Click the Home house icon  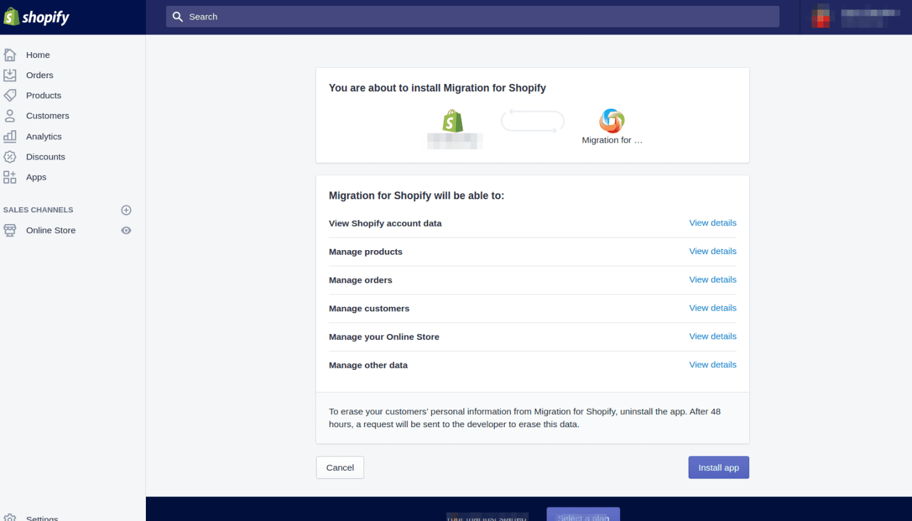(x=10, y=55)
